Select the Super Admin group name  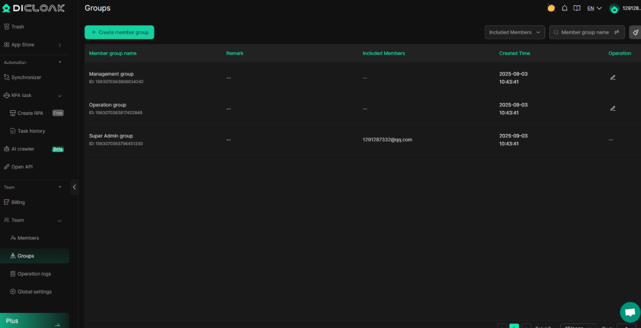[x=111, y=136]
